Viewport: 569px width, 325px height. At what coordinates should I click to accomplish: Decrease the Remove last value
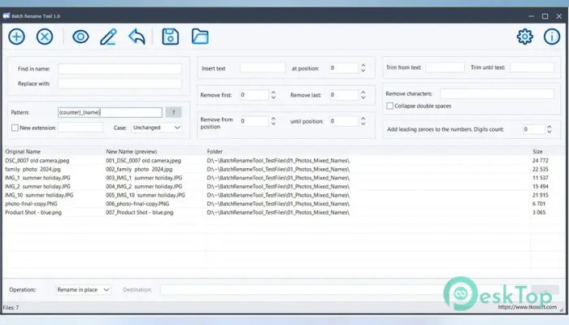click(x=363, y=97)
